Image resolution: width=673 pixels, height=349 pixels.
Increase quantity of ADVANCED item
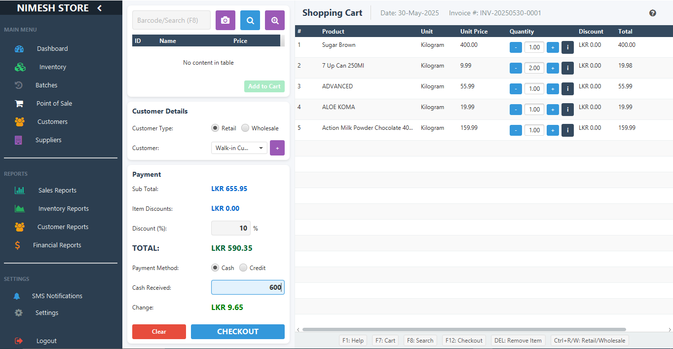coord(553,89)
